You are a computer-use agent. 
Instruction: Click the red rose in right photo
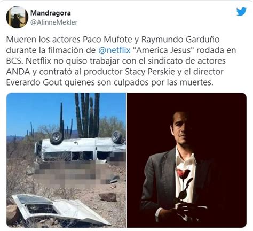click(x=183, y=173)
